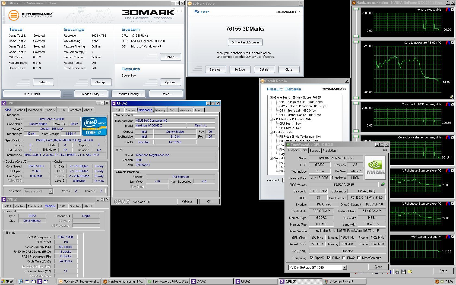Screen dimensions: 456x285
Task: Click the help question mark in Hardware monitoring title
Action: (x=448, y=3)
